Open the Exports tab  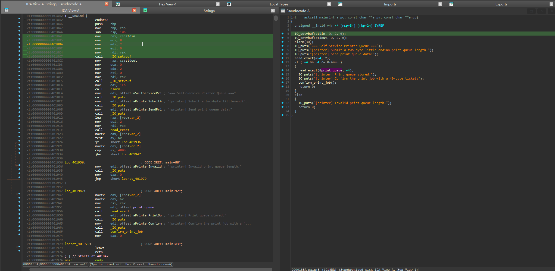click(x=501, y=4)
